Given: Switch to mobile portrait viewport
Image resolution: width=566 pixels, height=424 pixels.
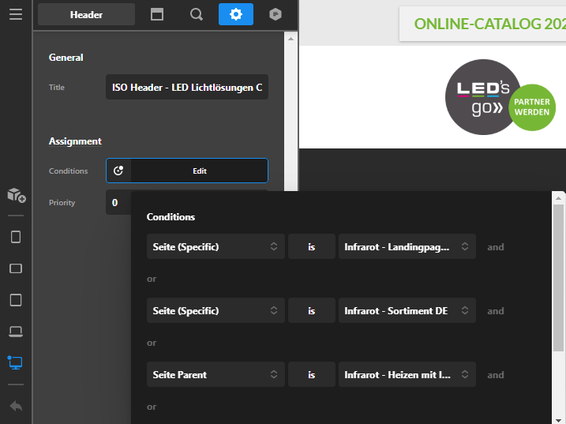Looking at the screenshot, I should pos(16,237).
